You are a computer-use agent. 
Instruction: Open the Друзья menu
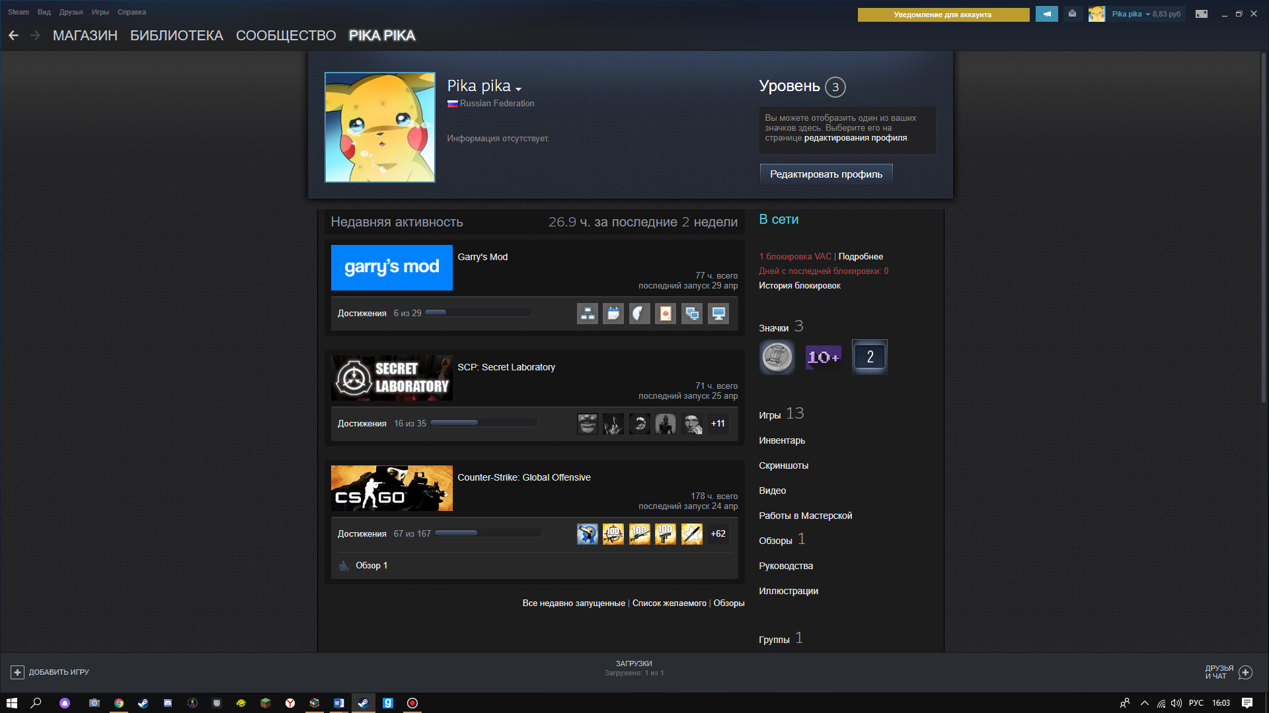[x=71, y=12]
